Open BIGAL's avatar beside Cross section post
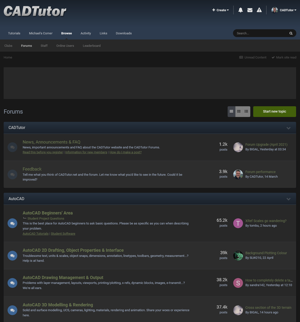Screen dimensions: 300x322 click(238, 310)
